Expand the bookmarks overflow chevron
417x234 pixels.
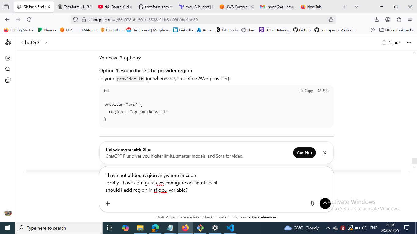tap(373, 30)
